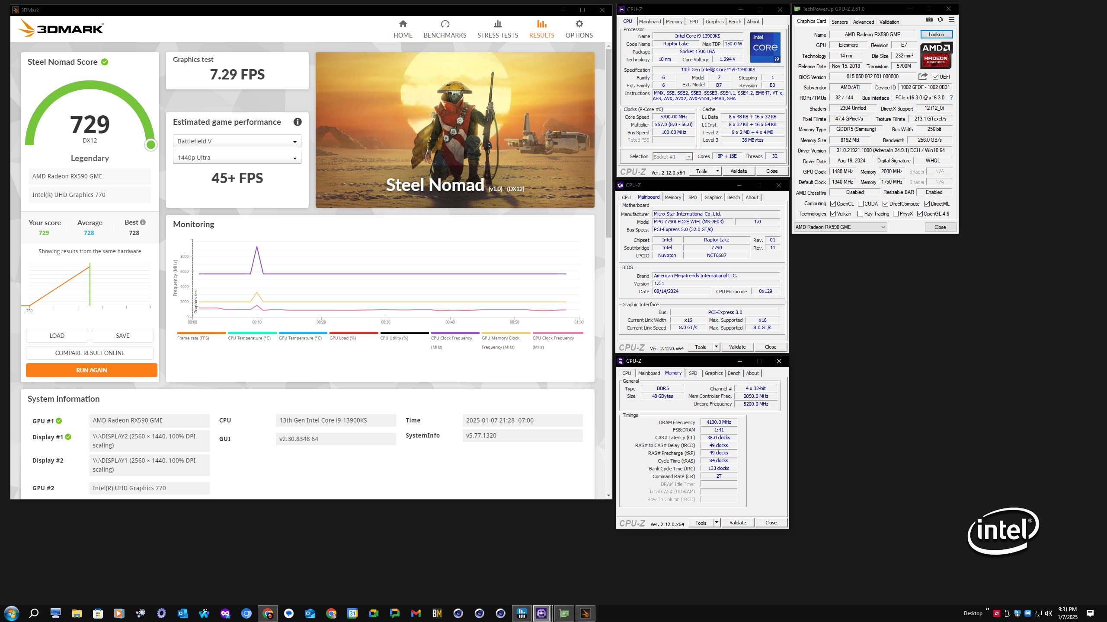
Task: Toggle DirectCompute checkbox in GPU-Z
Action: (886, 204)
